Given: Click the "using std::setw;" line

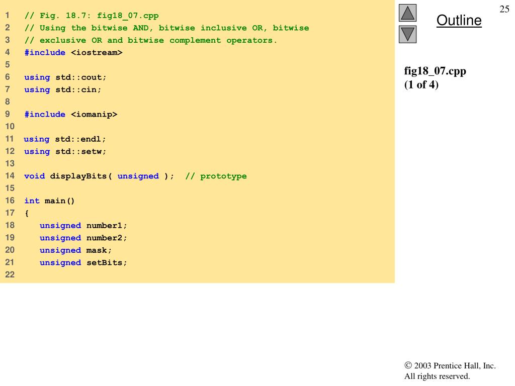Looking at the screenshot, I should click(x=65, y=151).
